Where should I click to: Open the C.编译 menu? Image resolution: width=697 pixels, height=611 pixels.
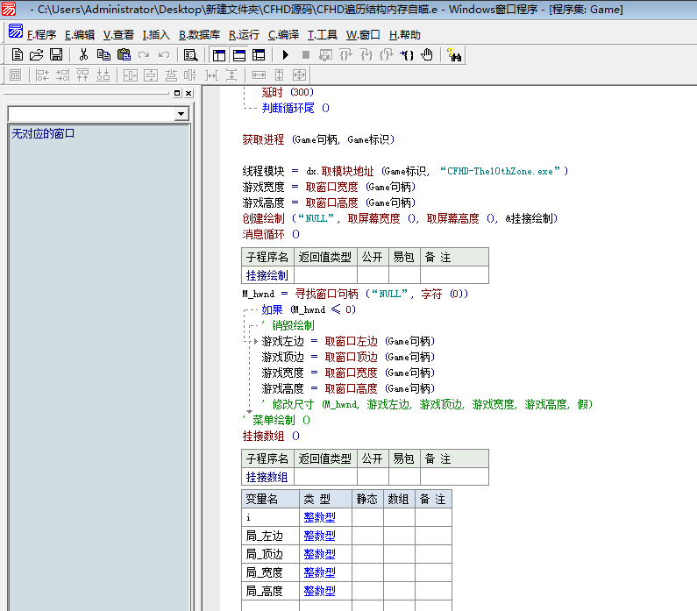coord(283,35)
